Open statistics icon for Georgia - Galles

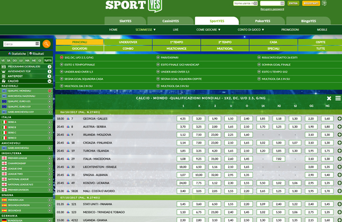click(68, 119)
